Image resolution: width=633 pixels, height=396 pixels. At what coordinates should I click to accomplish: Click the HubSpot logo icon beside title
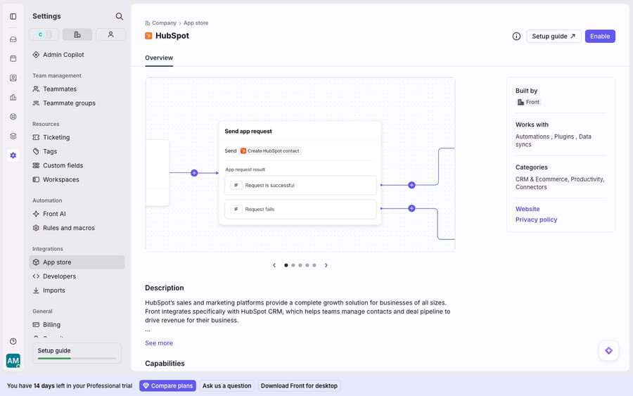pyautogui.click(x=148, y=36)
